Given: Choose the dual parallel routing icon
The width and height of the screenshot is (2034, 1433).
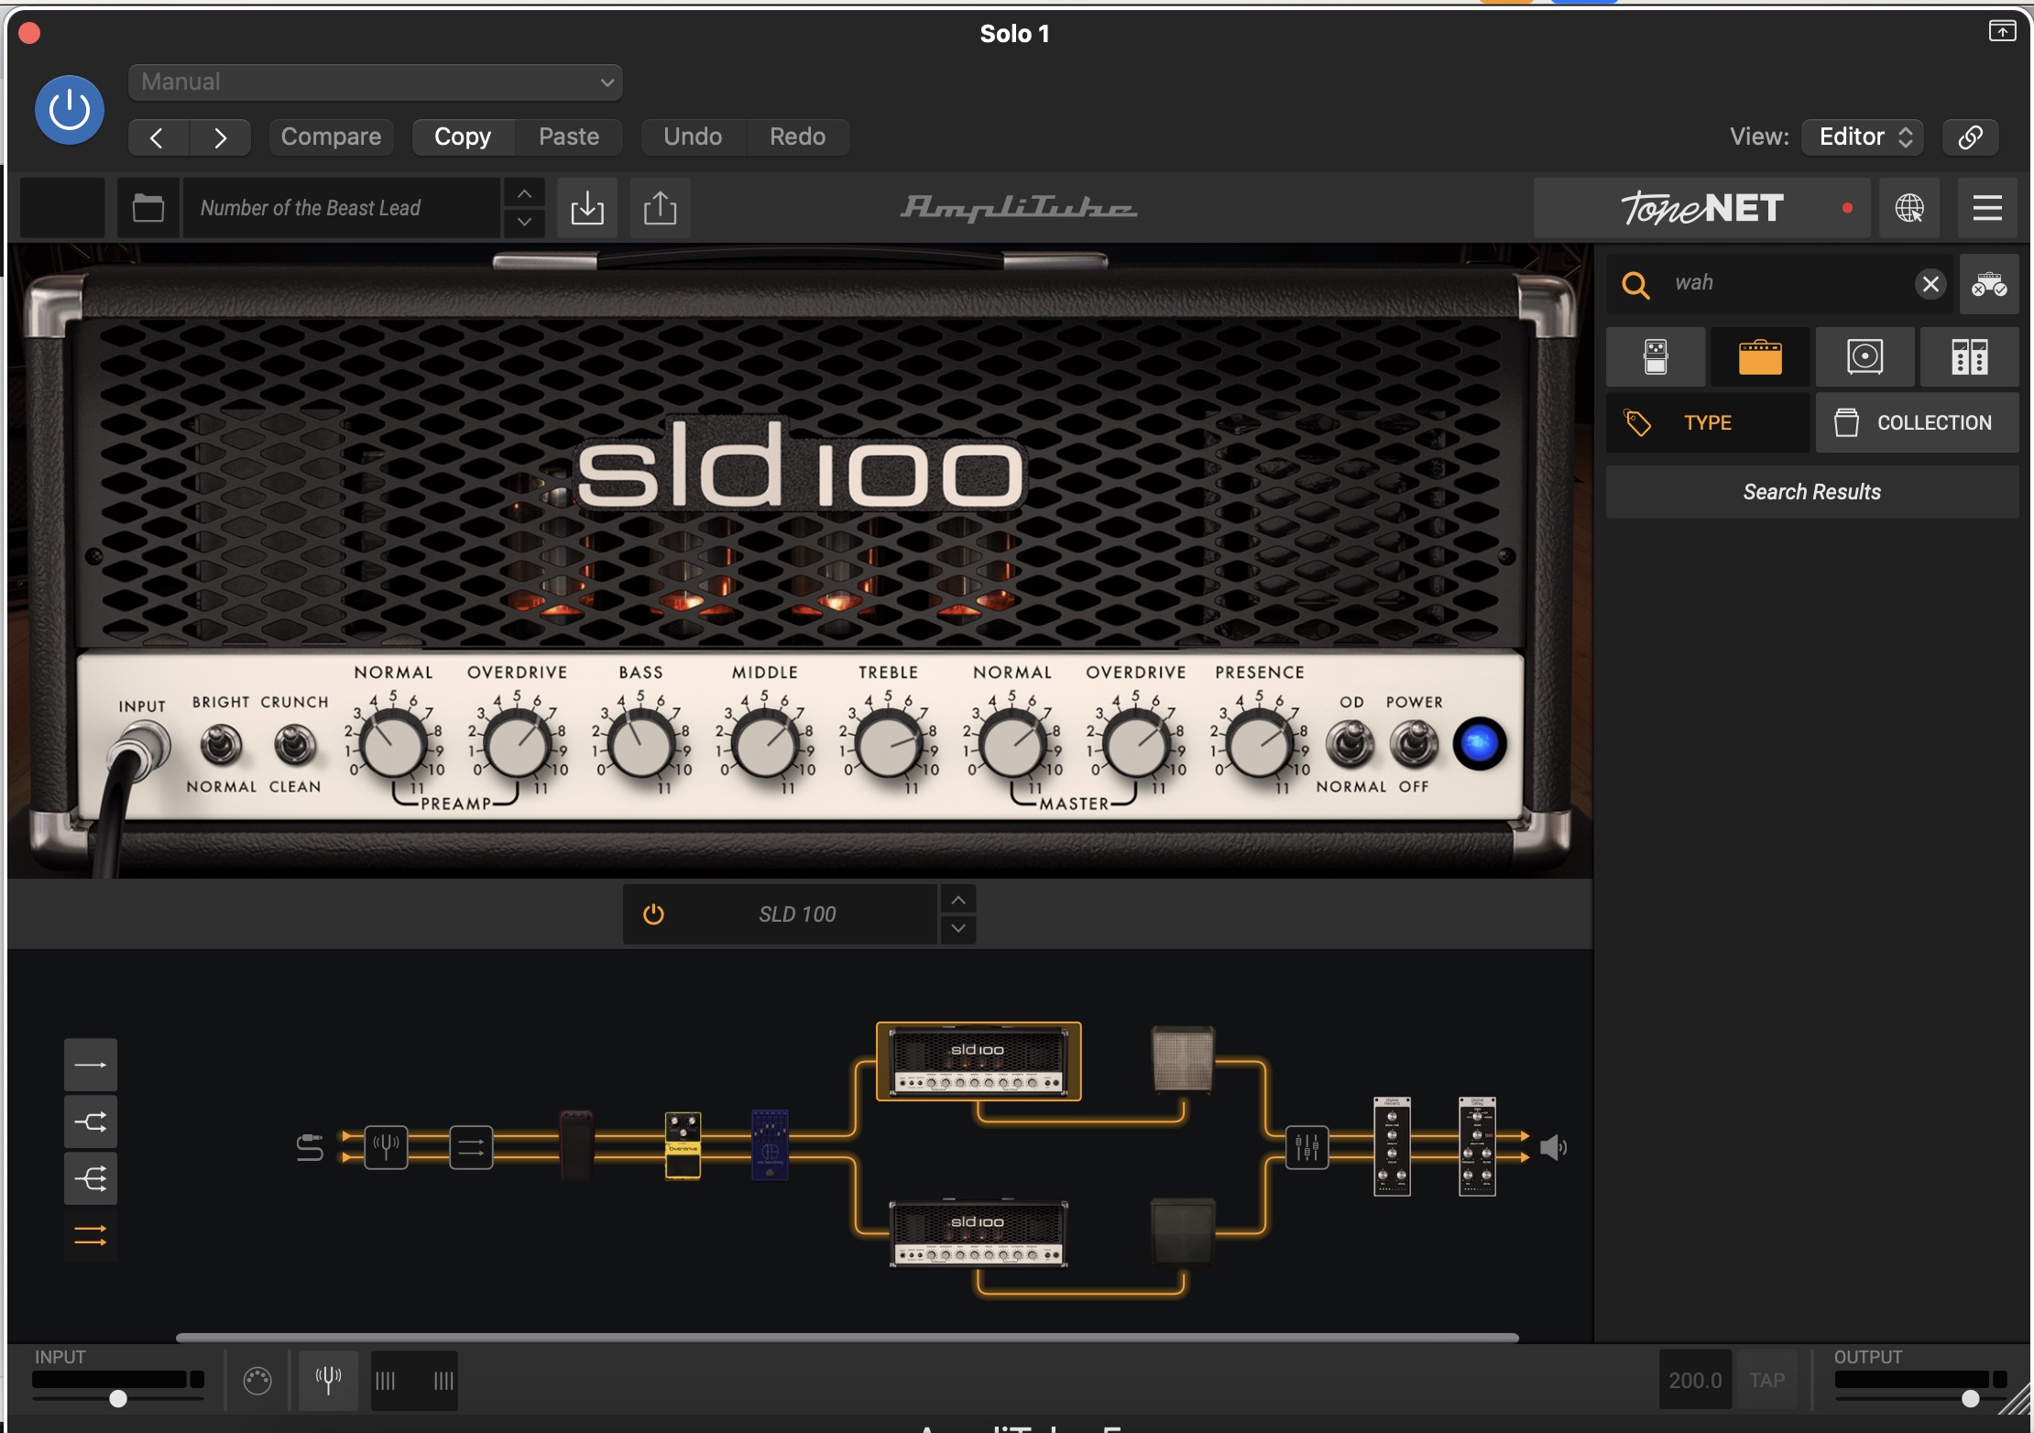Looking at the screenshot, I should click(91, 1235).
